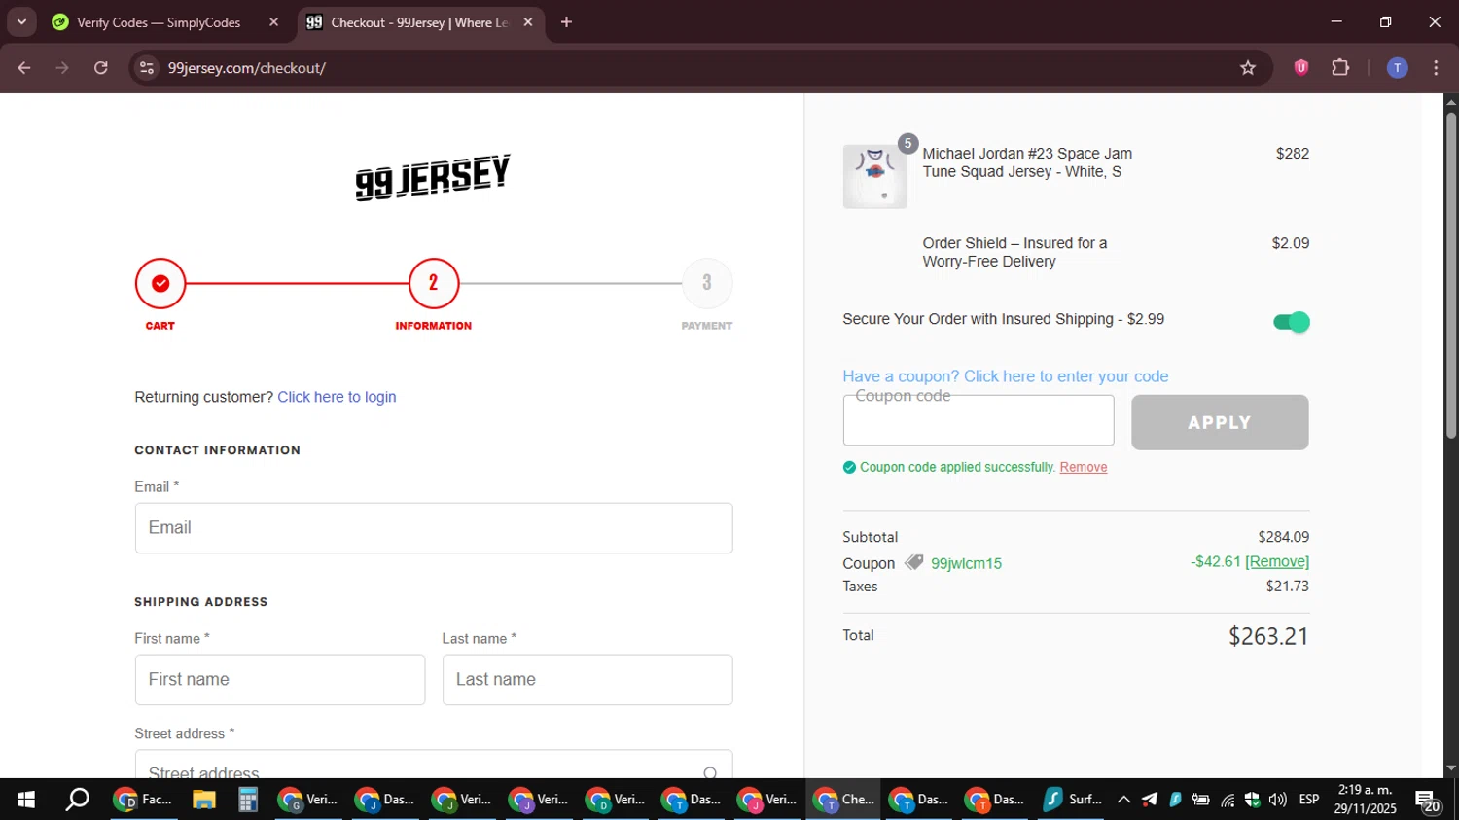1459x820 pixels.
Task: Open the uBlock shield extension icon
Action: (1301, 68)
